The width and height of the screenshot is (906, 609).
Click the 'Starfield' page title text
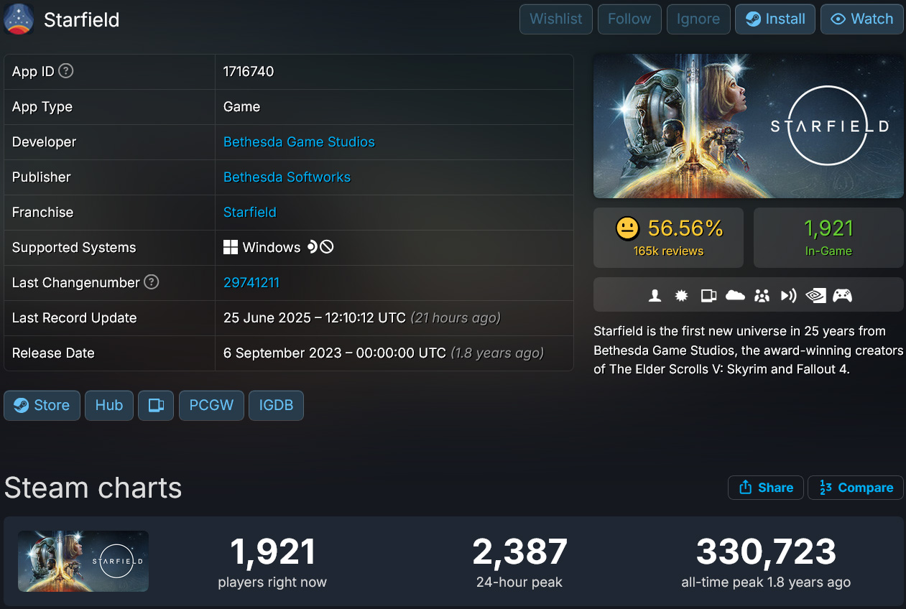(x=81, y=19)
